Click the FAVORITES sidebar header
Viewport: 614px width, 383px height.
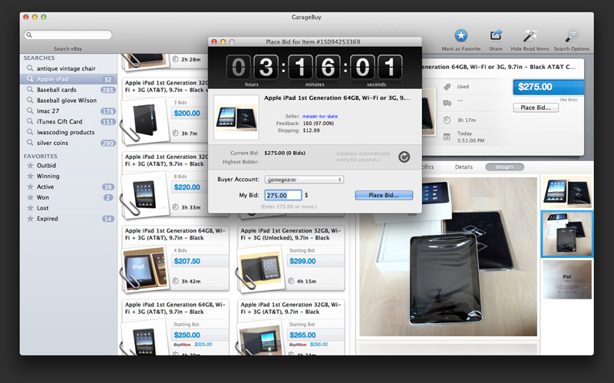tap(41, 157)
